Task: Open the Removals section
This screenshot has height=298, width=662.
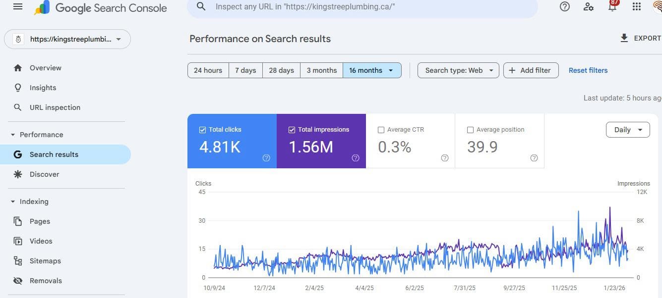Action: [46, 280]
